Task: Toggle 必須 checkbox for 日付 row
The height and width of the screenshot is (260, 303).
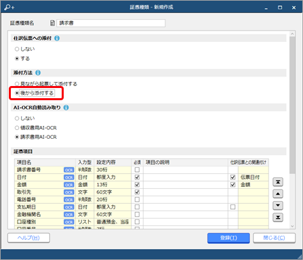Action: (137, 177)
